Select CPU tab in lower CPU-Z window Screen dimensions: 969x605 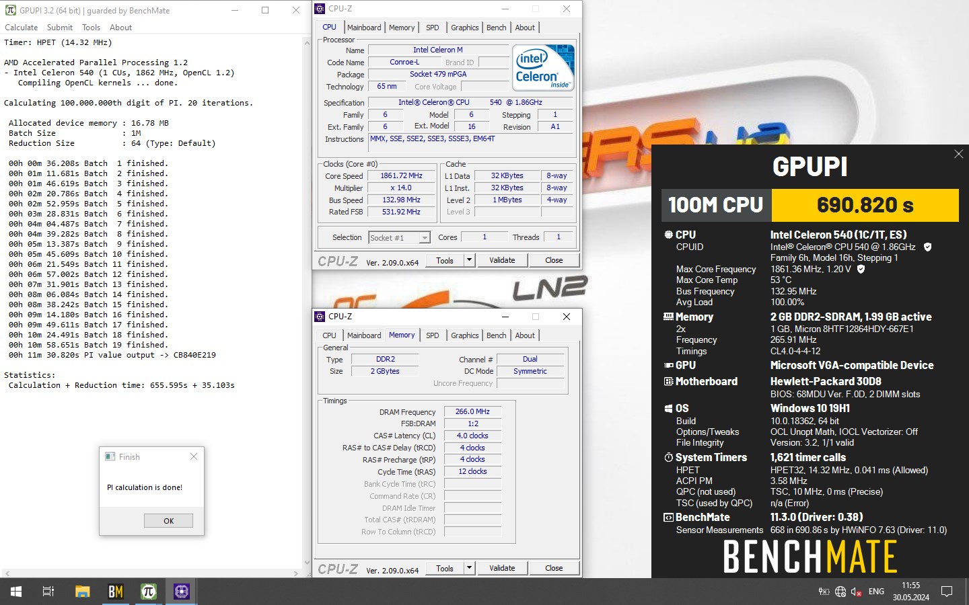[x=329, y=335]
